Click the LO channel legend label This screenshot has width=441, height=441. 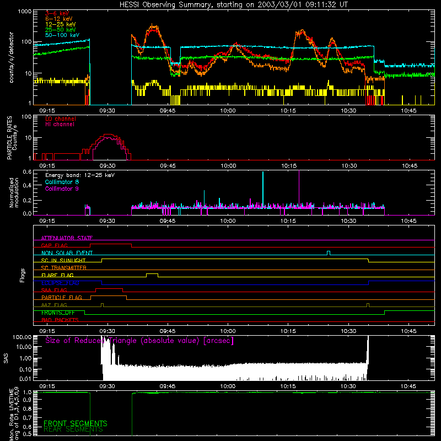tap(61, 119)
